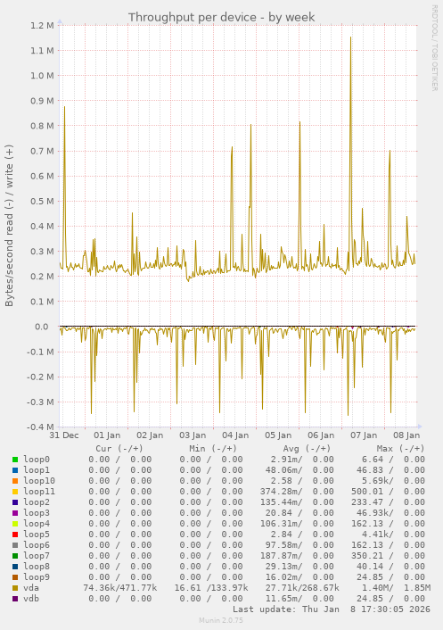
Task: Click the tallest write spike near 07 Jan
Action: [350, 37]
